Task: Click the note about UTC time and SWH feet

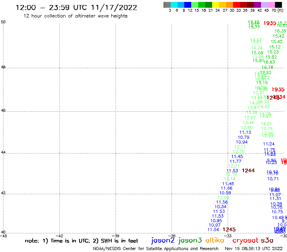Action: [x=81, y=241]
